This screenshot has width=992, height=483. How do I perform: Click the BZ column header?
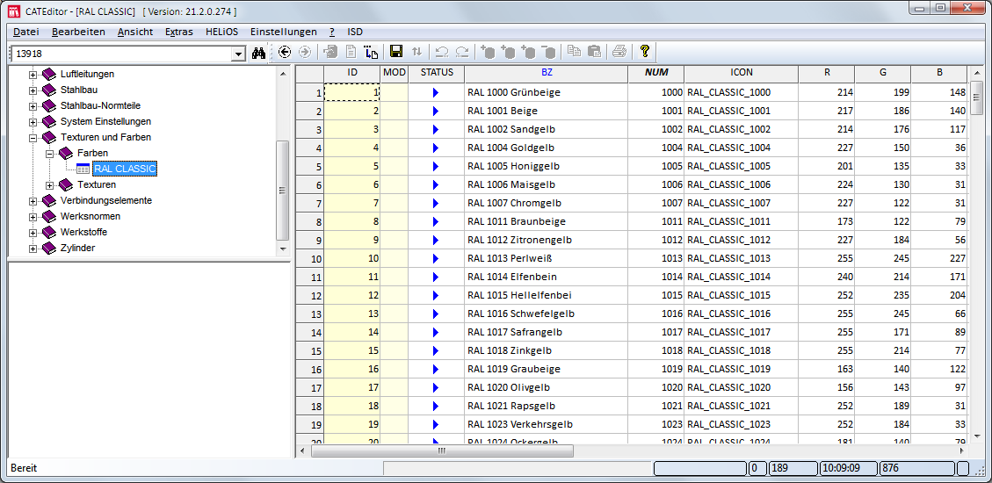coord(547,72)
